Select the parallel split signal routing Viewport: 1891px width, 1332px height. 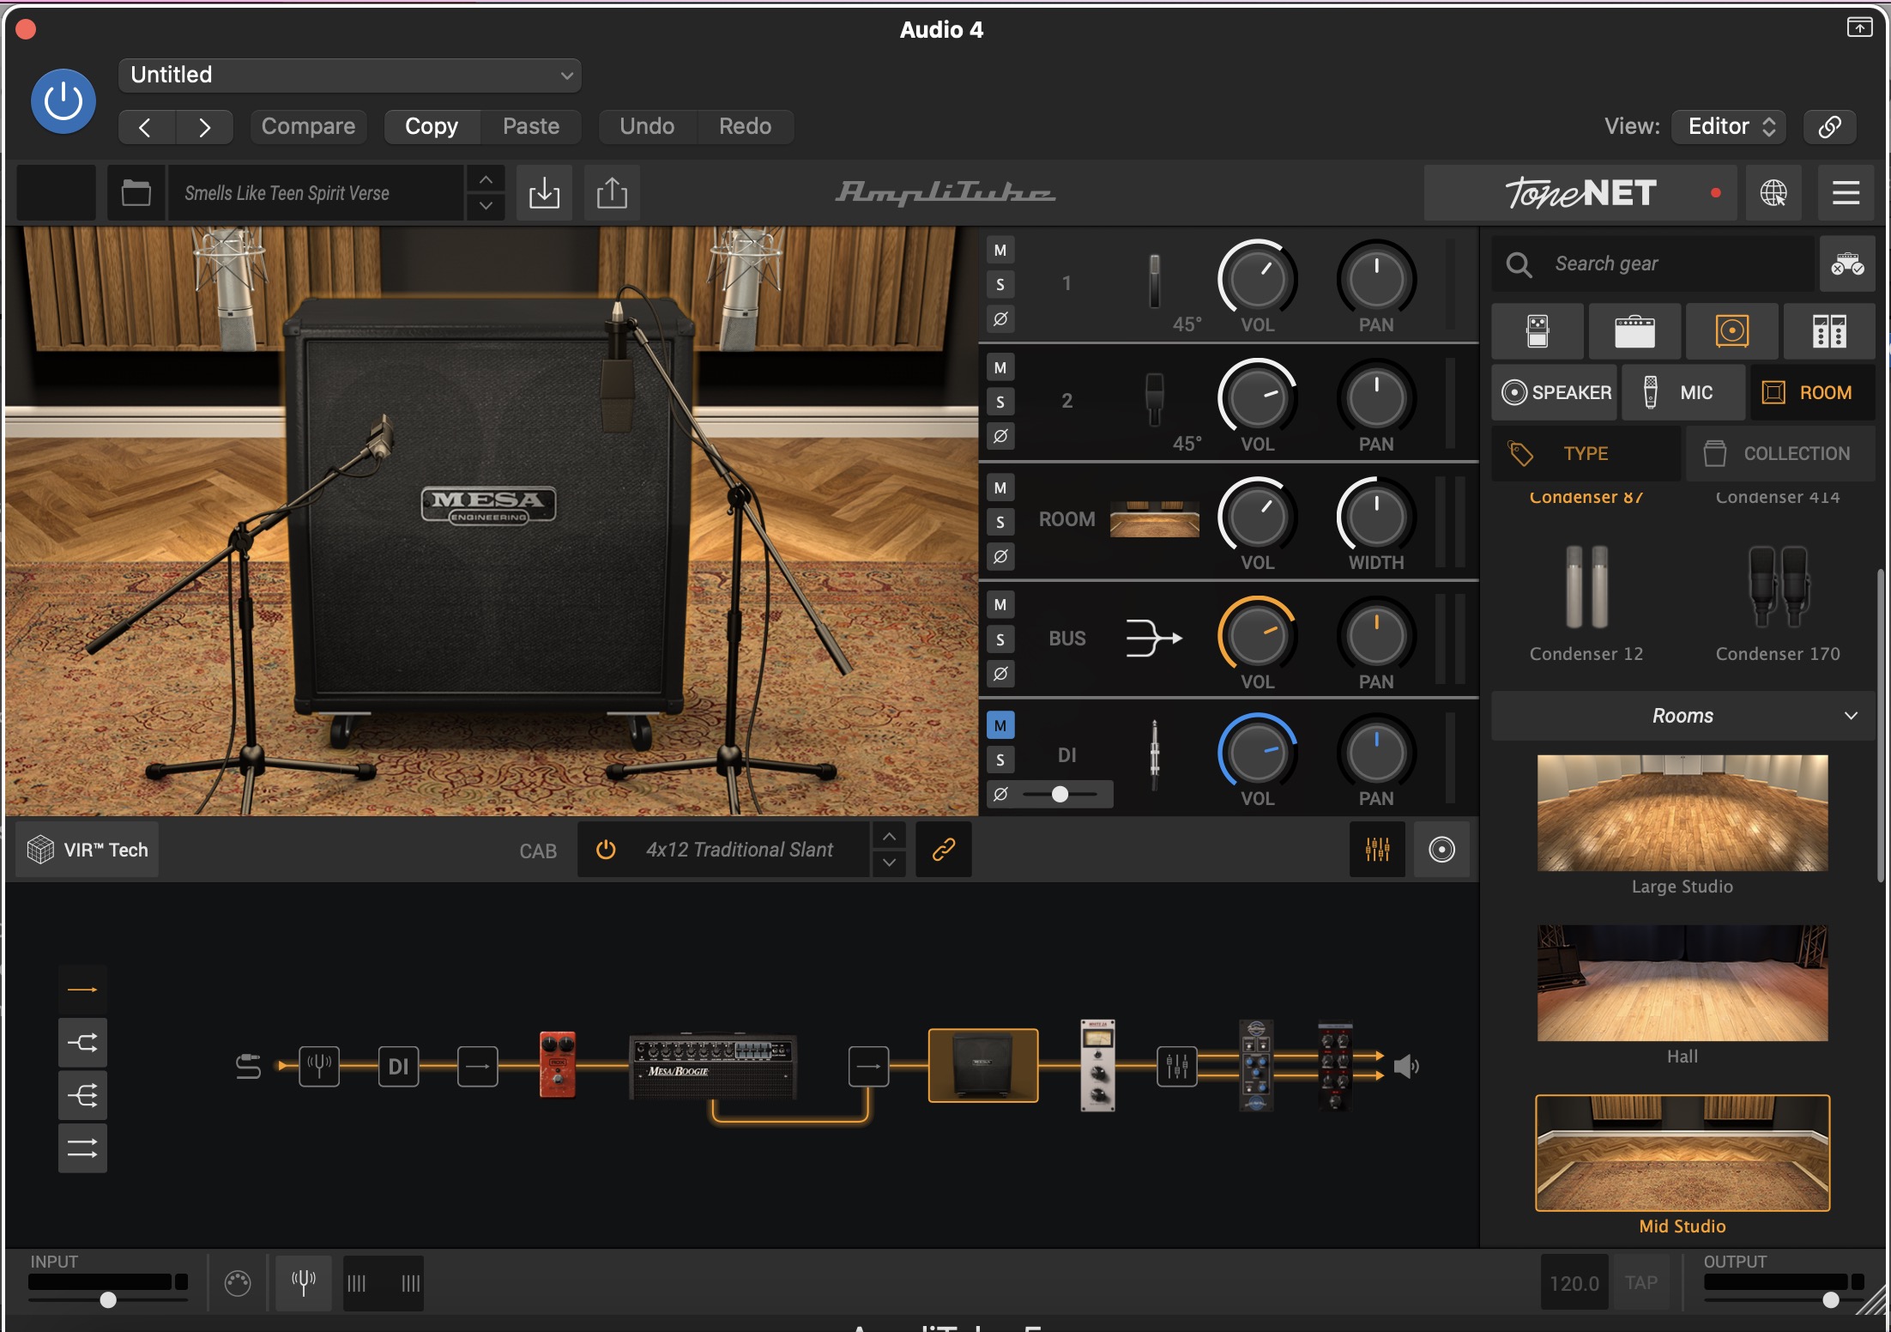click(x=82, y=1043)
